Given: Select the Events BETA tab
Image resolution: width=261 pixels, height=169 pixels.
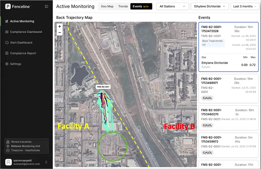Looking at the screenshot, I should pyautogui.click(x=141, y=7).
